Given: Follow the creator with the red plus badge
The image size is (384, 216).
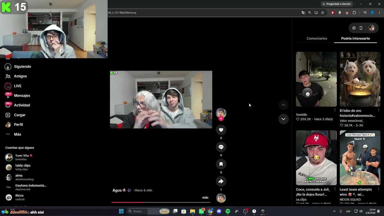Looking at the screenshot, I should point(221,118).
